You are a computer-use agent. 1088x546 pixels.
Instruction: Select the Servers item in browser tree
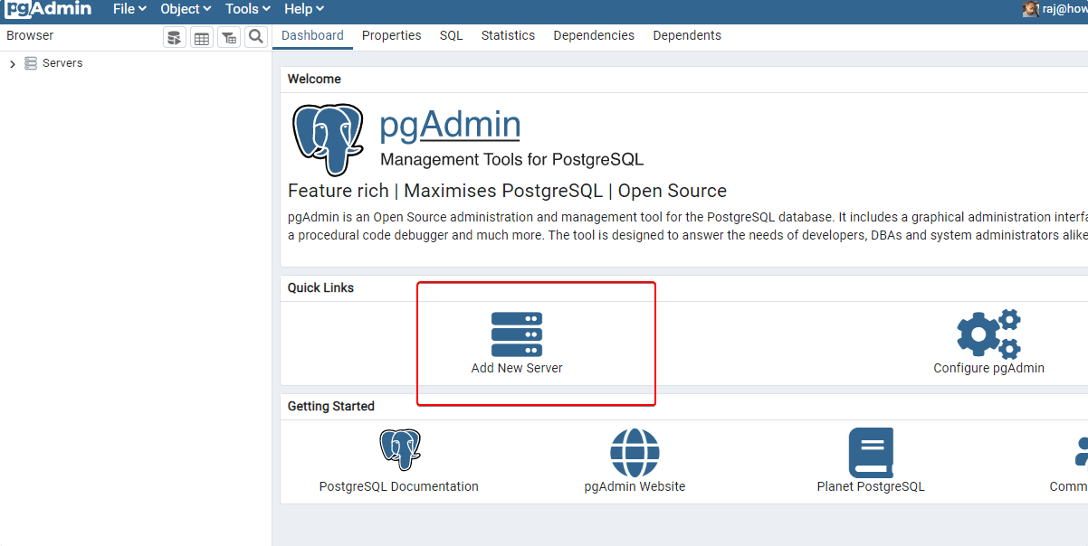point(62,63)
